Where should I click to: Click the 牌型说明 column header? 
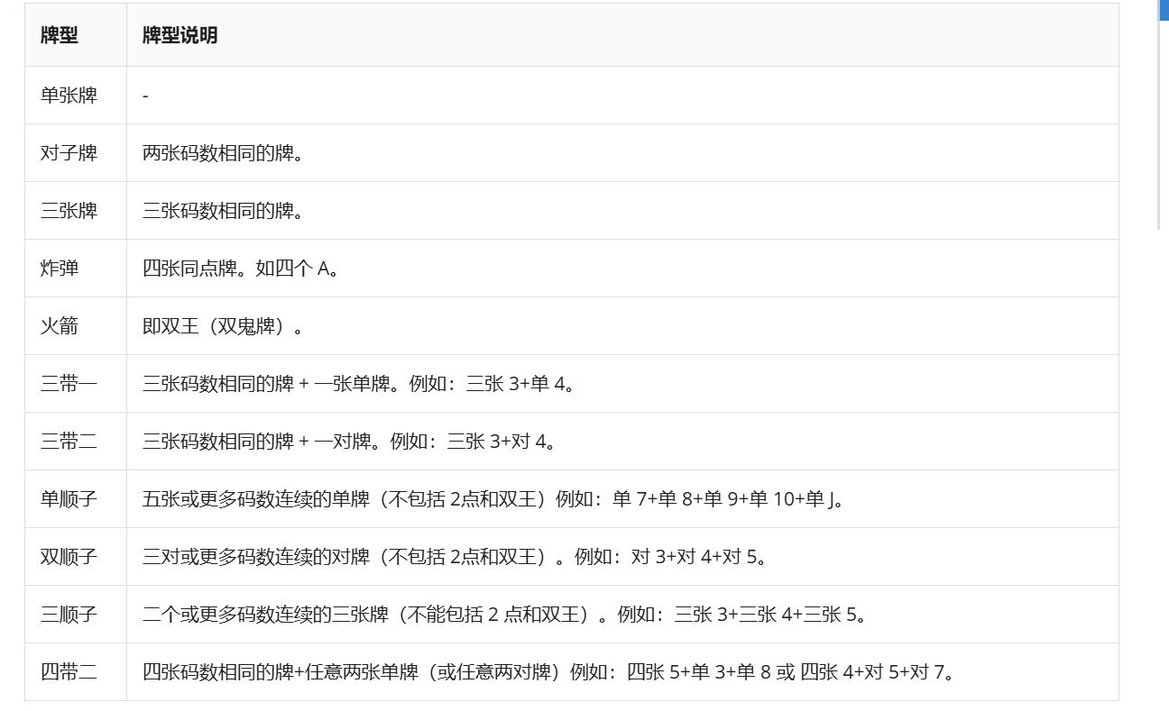click(179, 36)
